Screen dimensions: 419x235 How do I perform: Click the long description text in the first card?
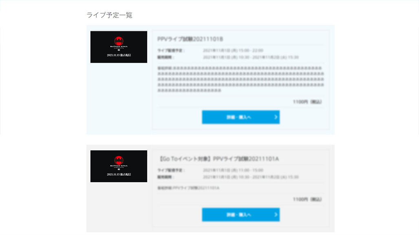coord(240,79)
